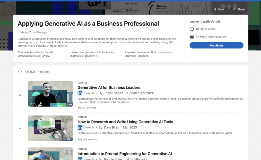Click COURSE label above Introduction to Prompt Engineering
Image resolution: width=261 pixels, height=160 pixels.
(x=82, y=149)
